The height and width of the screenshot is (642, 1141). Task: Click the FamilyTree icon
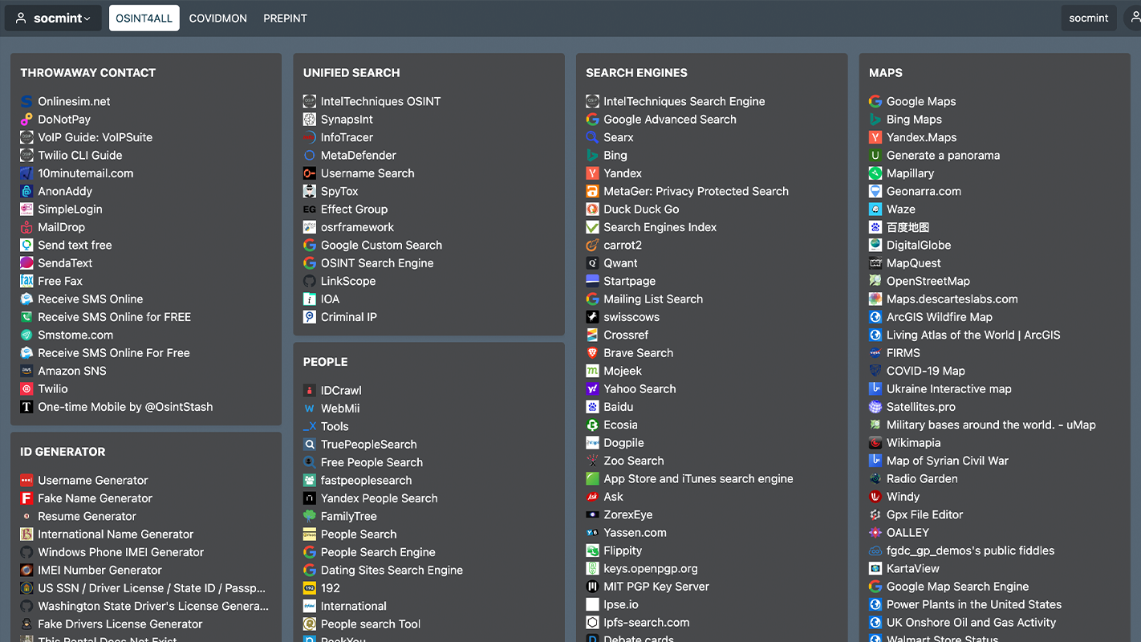[310, 516]
